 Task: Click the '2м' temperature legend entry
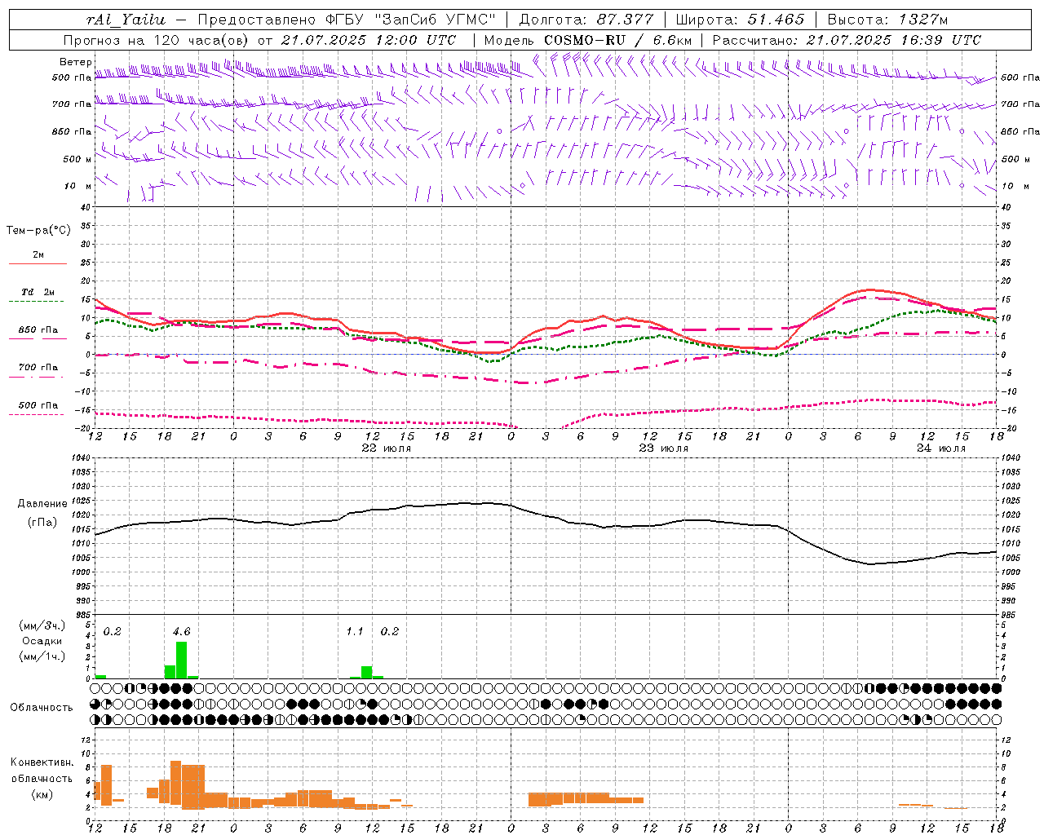click(x=38, y=255)
